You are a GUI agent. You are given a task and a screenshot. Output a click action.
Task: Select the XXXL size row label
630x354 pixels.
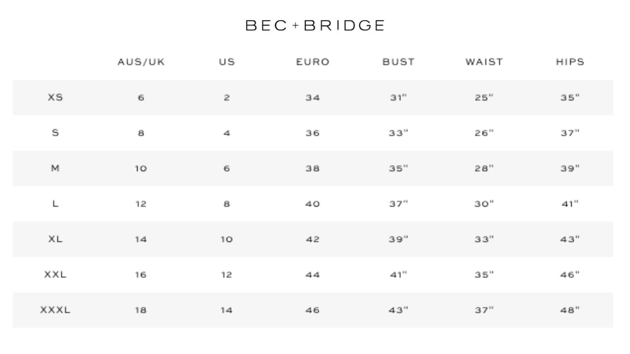pyautogui.click(x=55, y=310)
